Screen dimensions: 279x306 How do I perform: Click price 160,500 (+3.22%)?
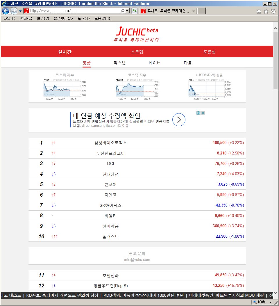click(228, 143)
